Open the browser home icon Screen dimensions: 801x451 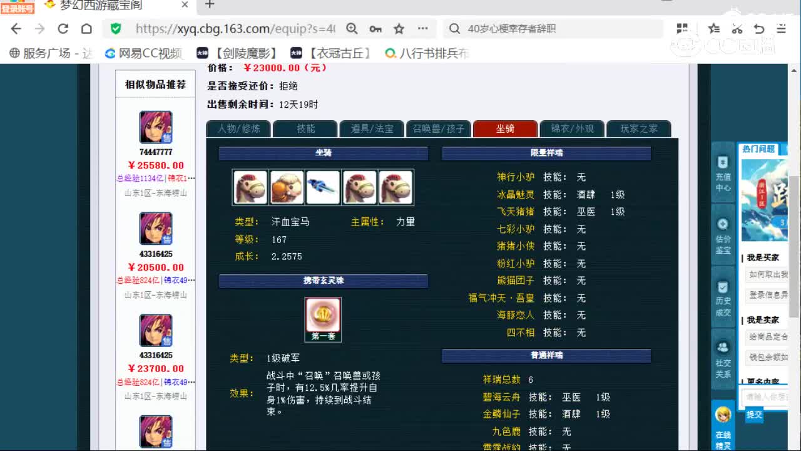point(86,29)
